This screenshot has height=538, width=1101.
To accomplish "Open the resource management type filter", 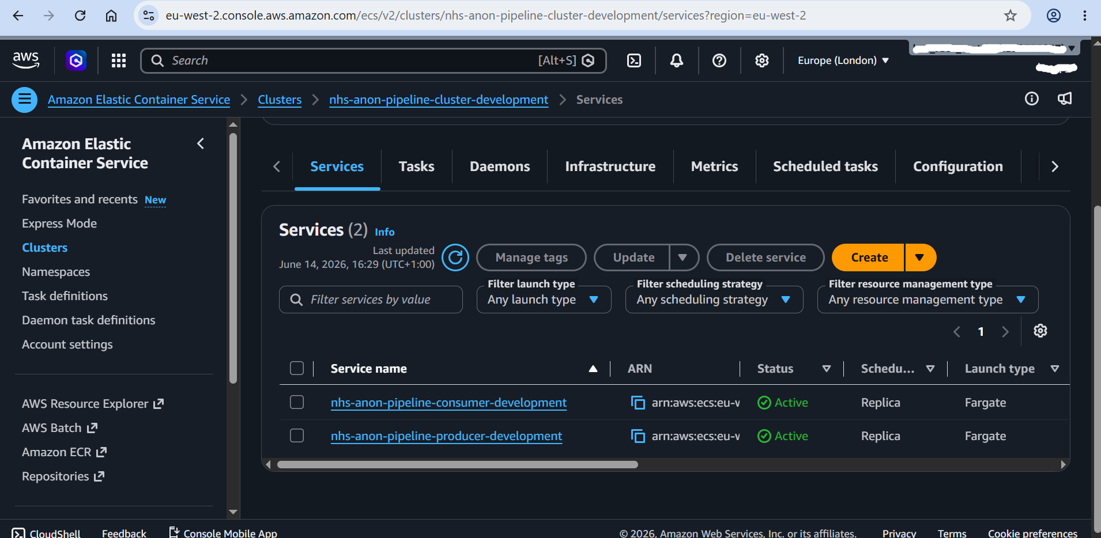I will coord(927,300).
